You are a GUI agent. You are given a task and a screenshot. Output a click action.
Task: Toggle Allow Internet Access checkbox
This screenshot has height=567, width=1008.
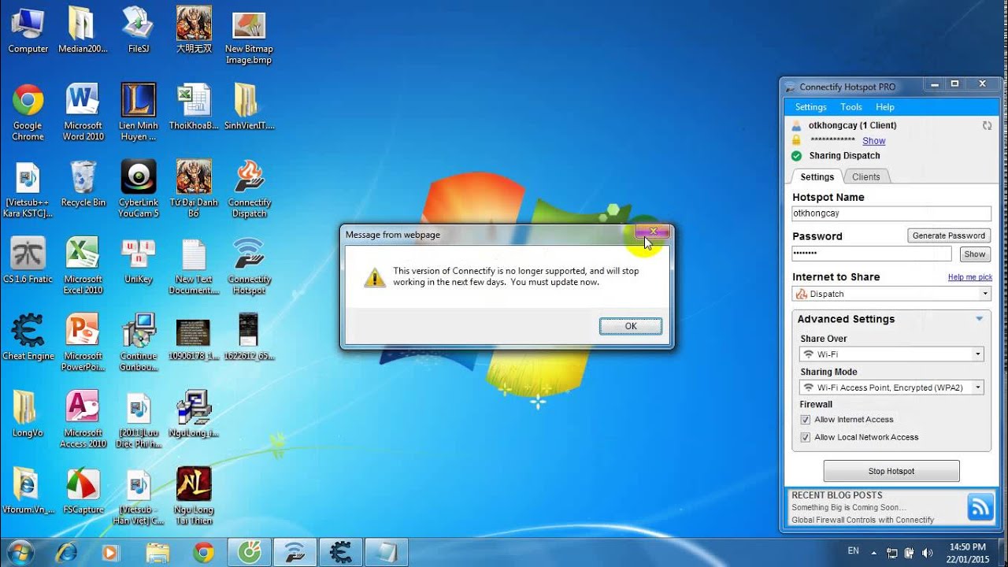[805, 420]
